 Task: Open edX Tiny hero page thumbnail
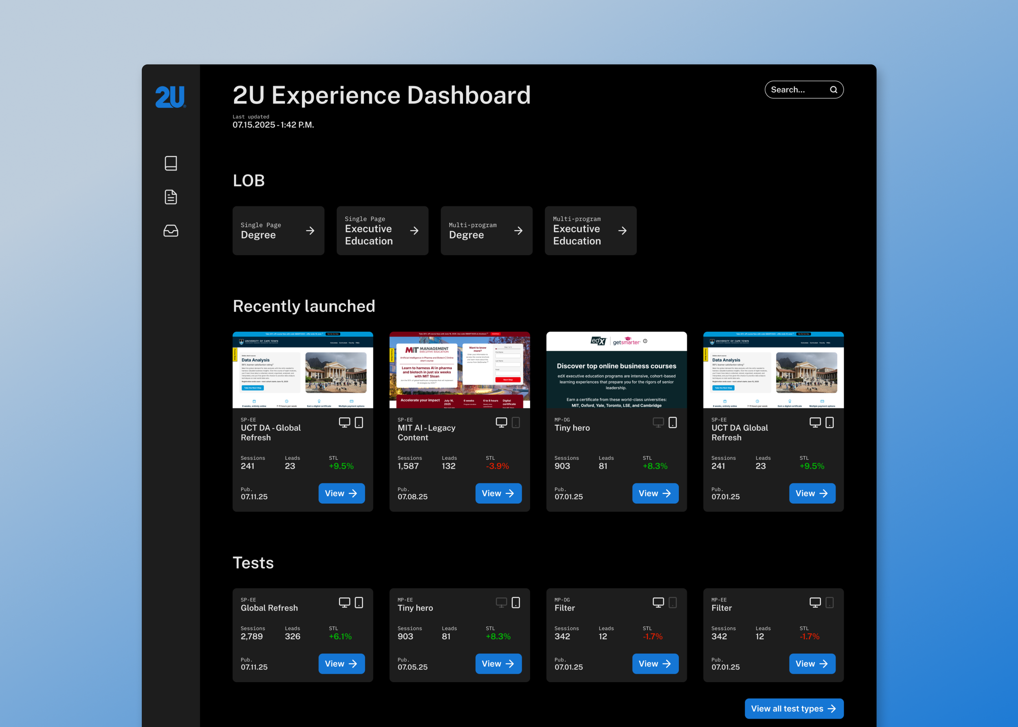tap(616, 370)
